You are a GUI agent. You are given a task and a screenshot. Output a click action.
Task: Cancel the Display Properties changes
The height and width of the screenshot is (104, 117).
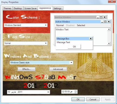(x=93, y=99)
